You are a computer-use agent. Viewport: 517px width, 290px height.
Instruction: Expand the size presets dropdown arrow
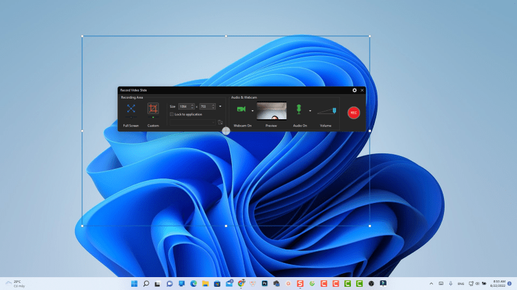[x=220, y=106]
